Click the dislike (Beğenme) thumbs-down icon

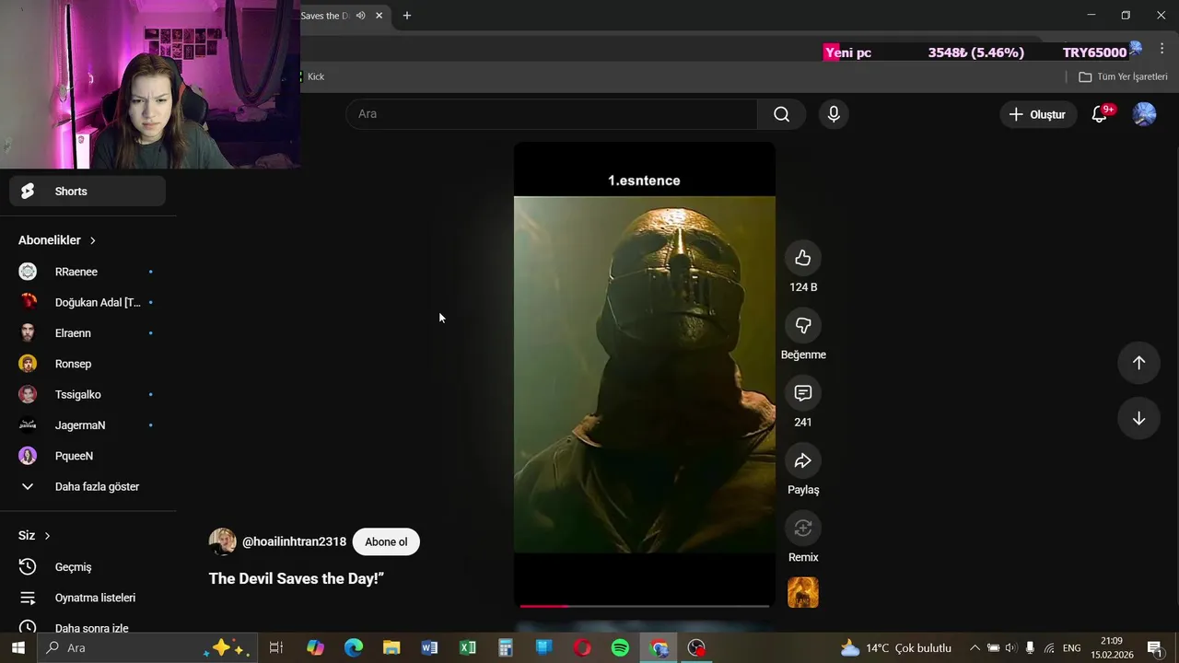coord(803,326)
